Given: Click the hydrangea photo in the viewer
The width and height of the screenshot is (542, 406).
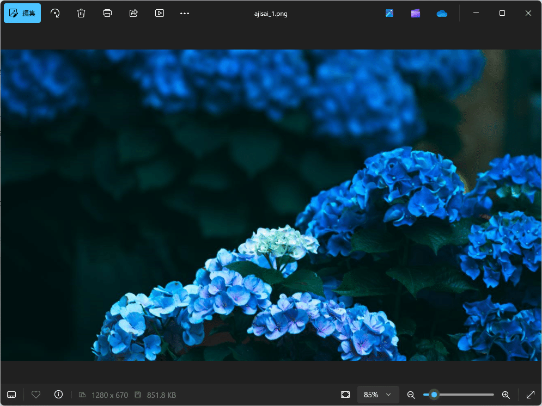Looking at the screenshot, I should (271, 205).
